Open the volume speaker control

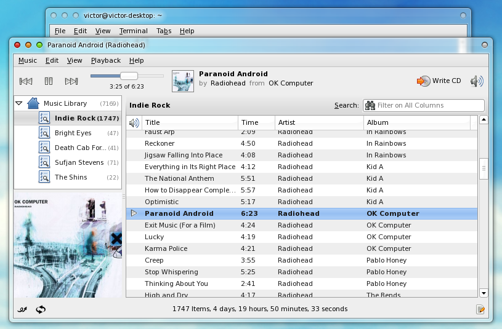pyautogui.click(x=477, y=81)
